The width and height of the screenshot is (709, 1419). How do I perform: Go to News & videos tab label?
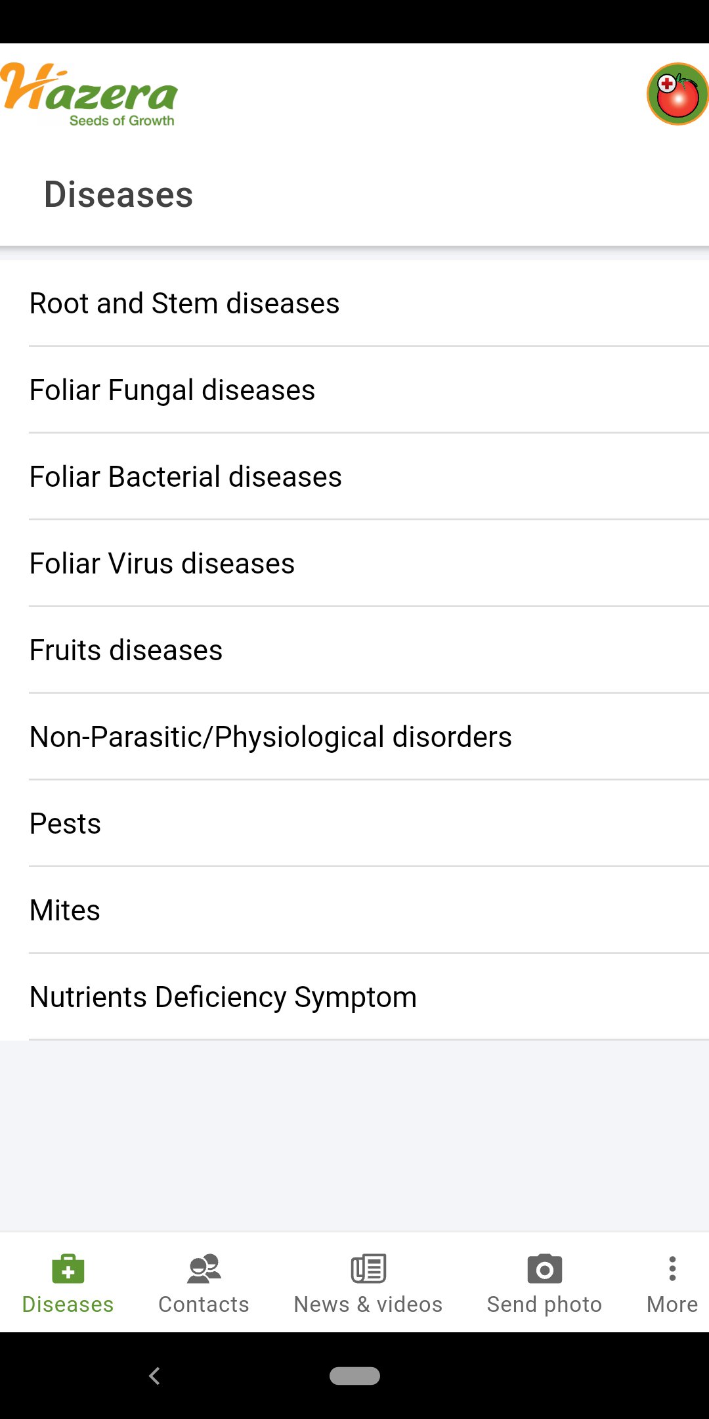(368, 1304)
